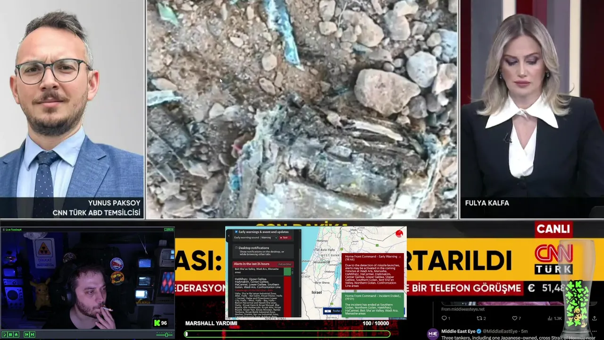Select the Yunus Paksoy video feed
The height and width of the screenshot is (340, 604).
72,109
